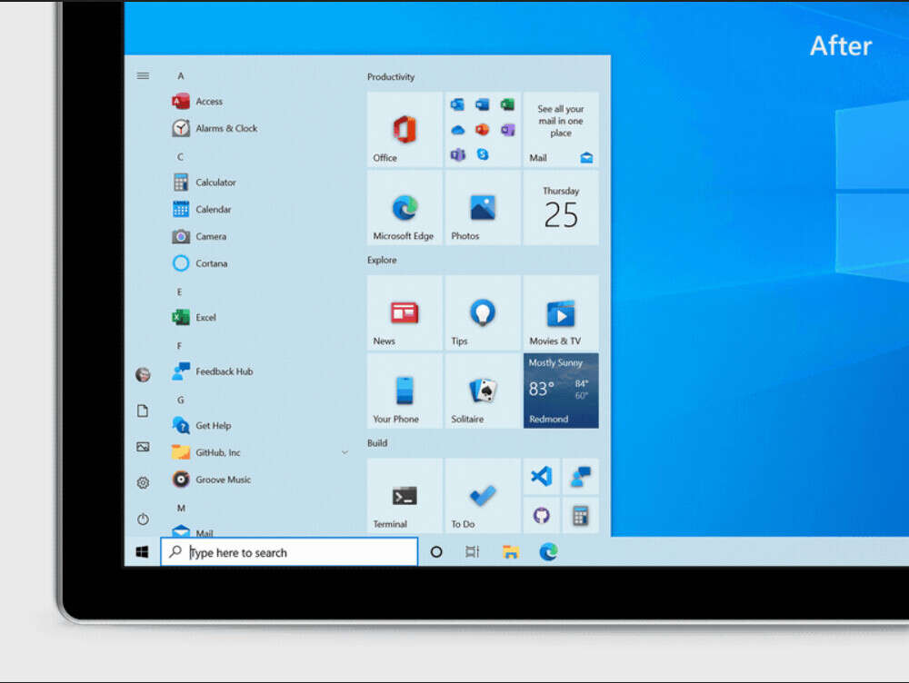
Task: Open Task View from the taskbar
Action: (471, 551)
